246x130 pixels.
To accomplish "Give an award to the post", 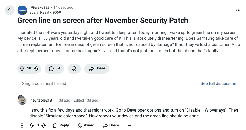I will click(x=74, y=68).
